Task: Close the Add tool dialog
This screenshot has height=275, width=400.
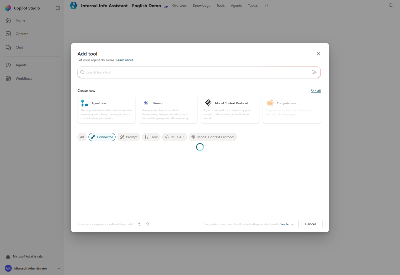Action: 318,53
